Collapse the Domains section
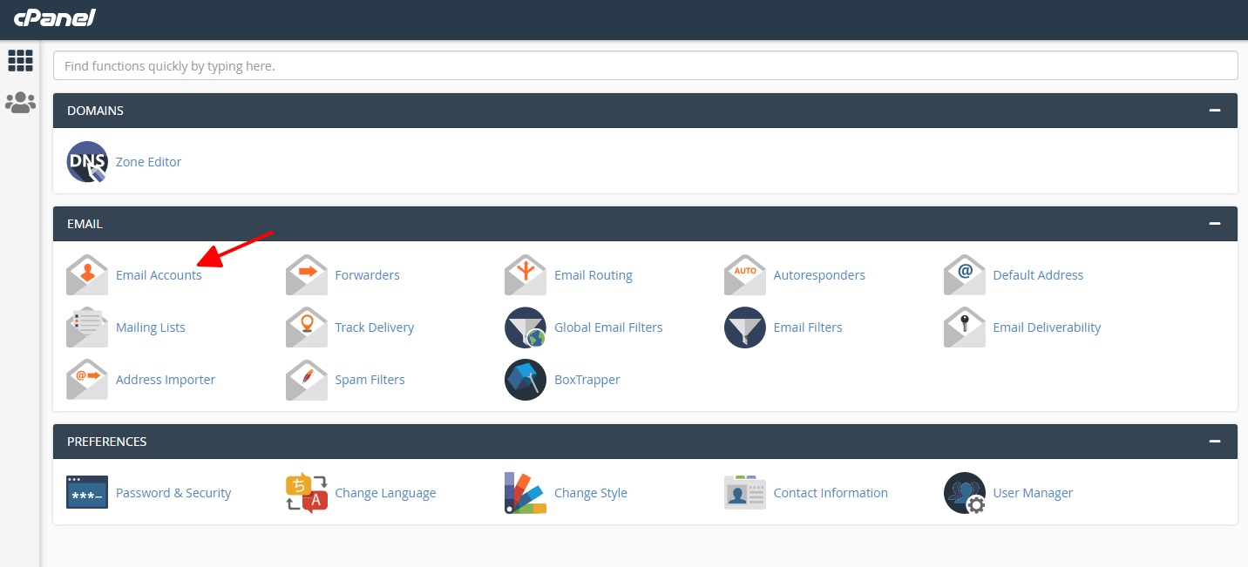Image resolution: width=1248 pixels, height=567 pixels. 1215,111
